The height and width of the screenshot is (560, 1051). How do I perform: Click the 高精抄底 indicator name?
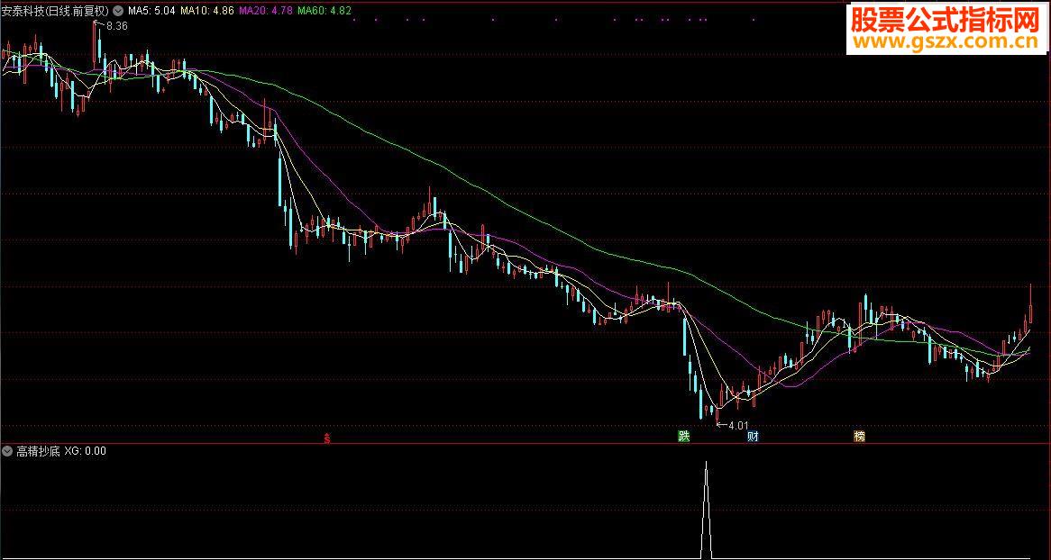pyautogui.click(x=38, y=451)
